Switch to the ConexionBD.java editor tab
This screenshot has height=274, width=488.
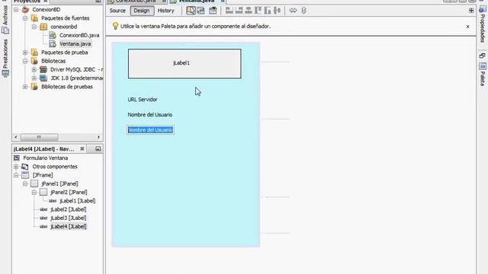click(x=136, y=2)
